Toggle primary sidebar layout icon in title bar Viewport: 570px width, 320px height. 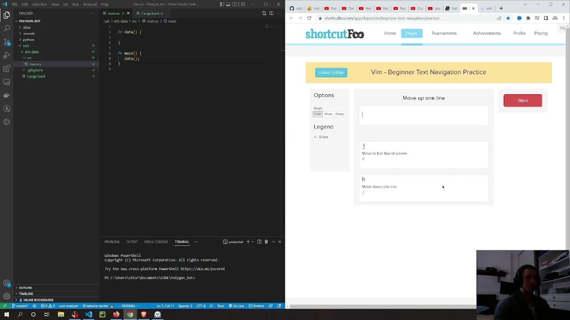(x=223, y=4)
